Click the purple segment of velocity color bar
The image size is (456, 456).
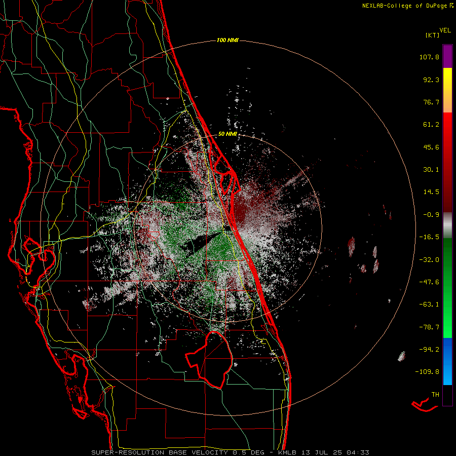447,56
